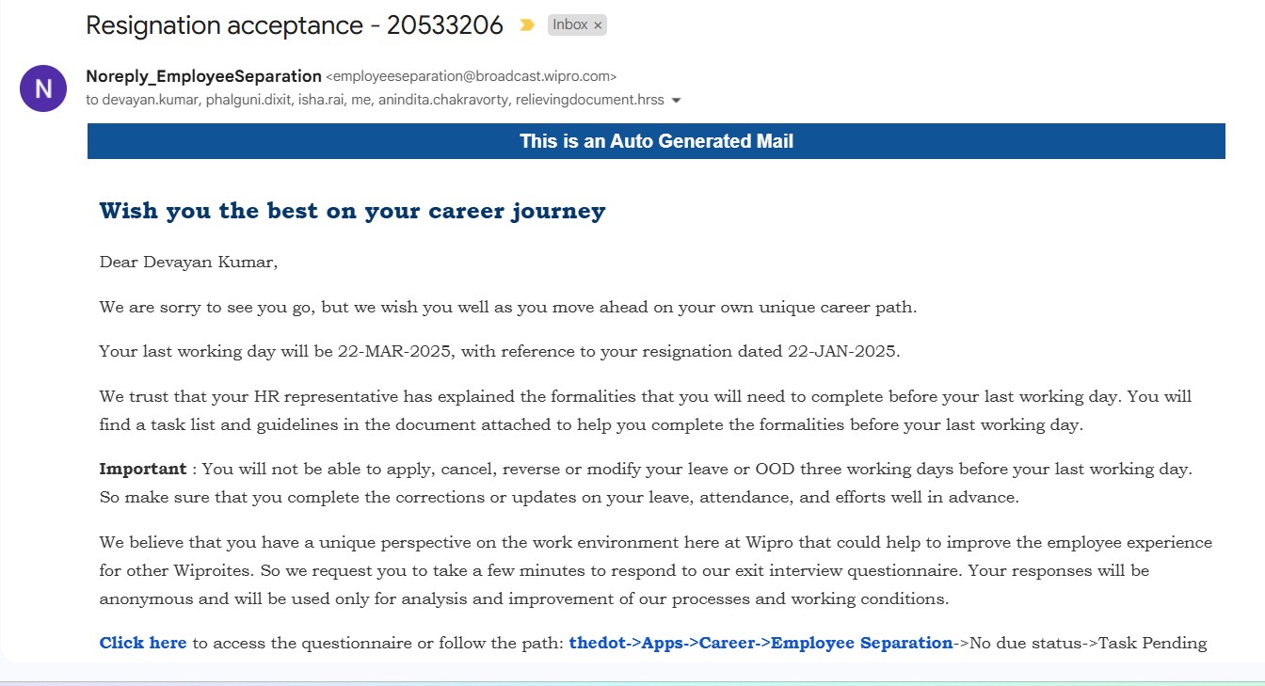This screenshot has width=1265, height=686.
Task: Click the sender email address broadcast.wipro.com
Action: 471,76
